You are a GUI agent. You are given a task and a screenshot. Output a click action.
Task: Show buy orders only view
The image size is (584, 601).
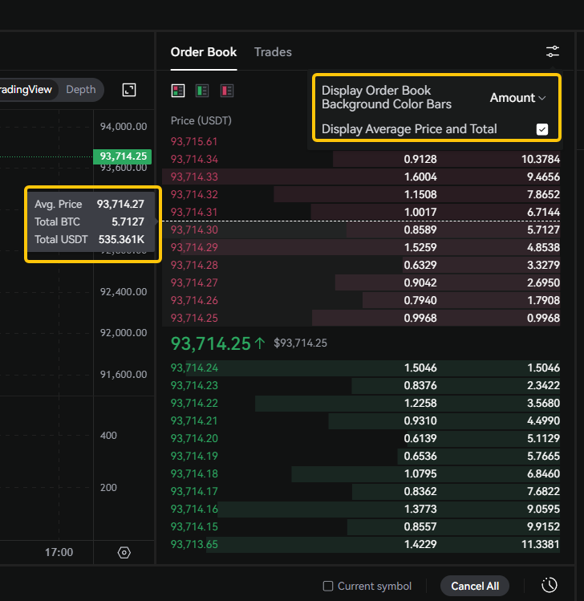click(x=203, y=90)
